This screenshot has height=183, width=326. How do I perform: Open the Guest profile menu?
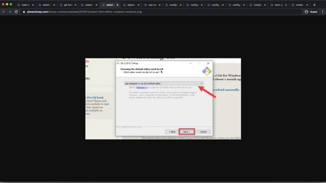pos(311,12)
